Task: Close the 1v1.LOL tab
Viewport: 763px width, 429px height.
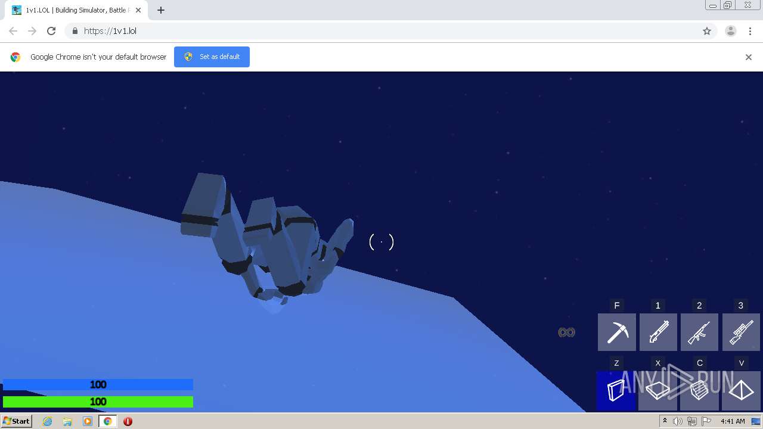Action: tap(138, 10)
